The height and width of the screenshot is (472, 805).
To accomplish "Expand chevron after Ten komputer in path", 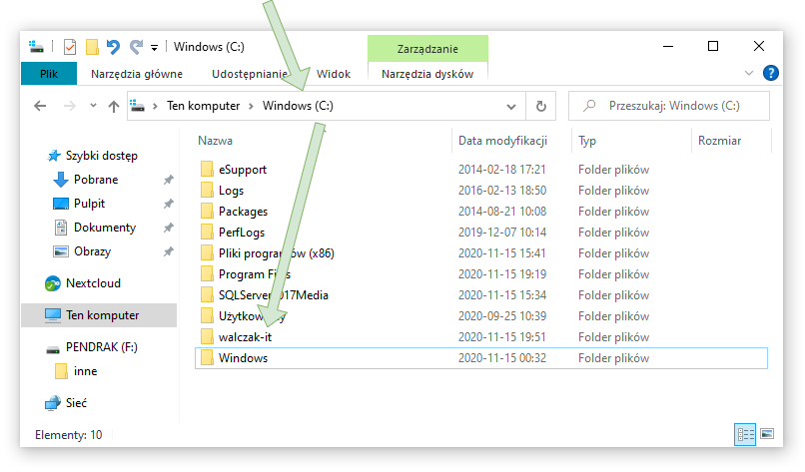I will (x=251, y=106).
